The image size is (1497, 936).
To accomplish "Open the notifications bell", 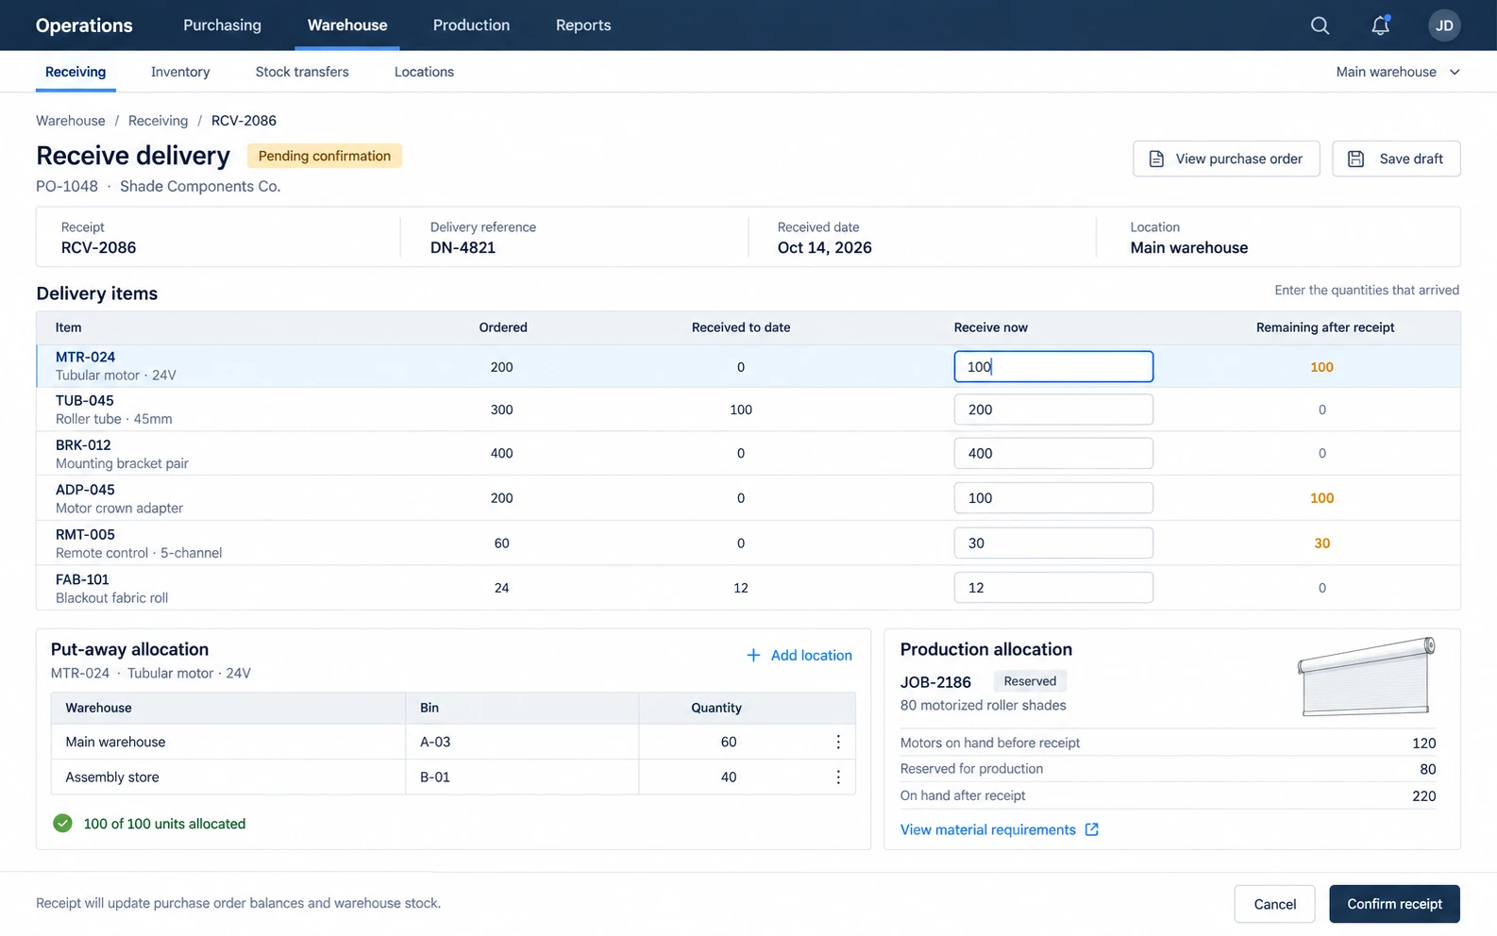I will (x=1380, y=25).
